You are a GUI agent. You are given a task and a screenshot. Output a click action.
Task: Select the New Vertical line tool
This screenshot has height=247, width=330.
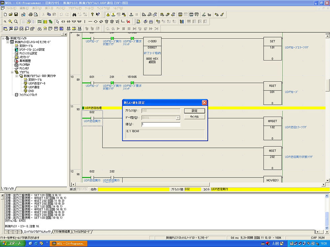85,22
